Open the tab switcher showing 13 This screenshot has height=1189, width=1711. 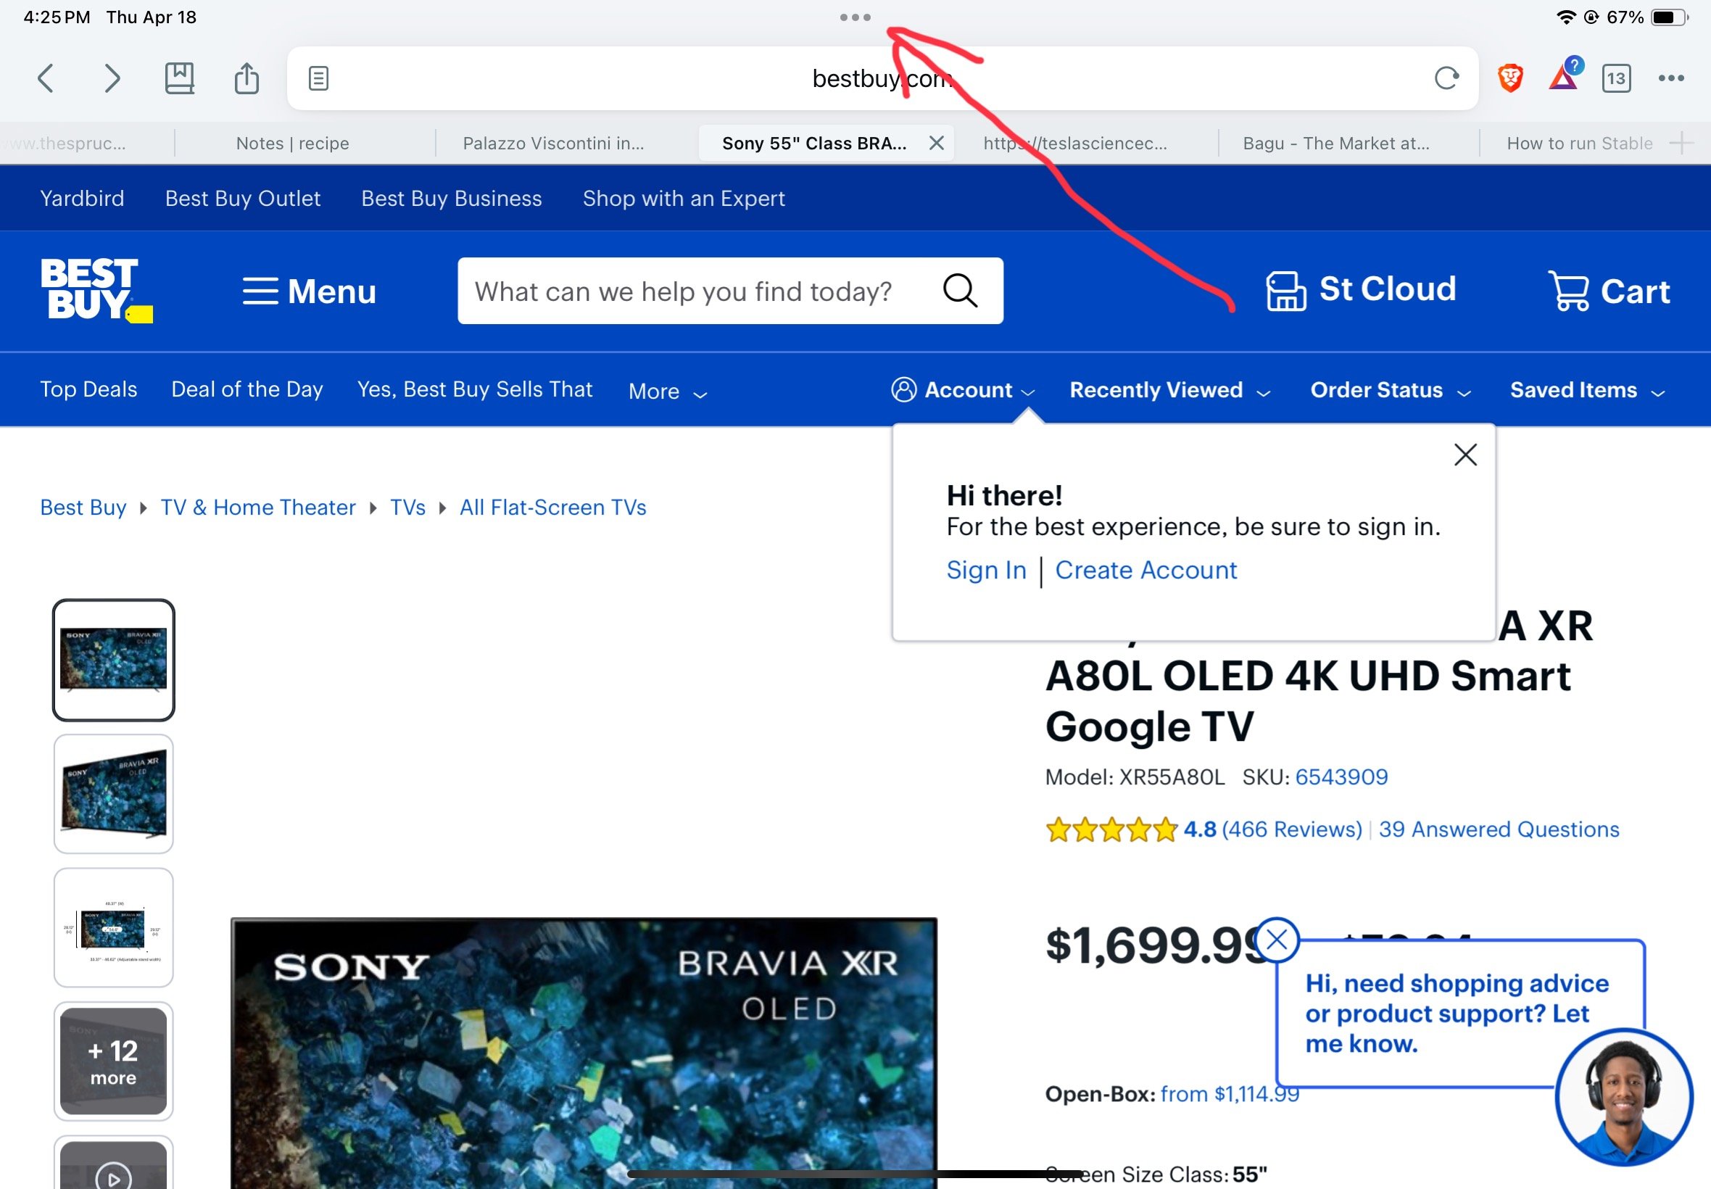[x=1615, y=78]
